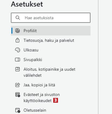Screen dimensions: 112x114
Task: Select Jaa, kopioi ja liitä
Action: pyautogui.click(x=51, y=85)
